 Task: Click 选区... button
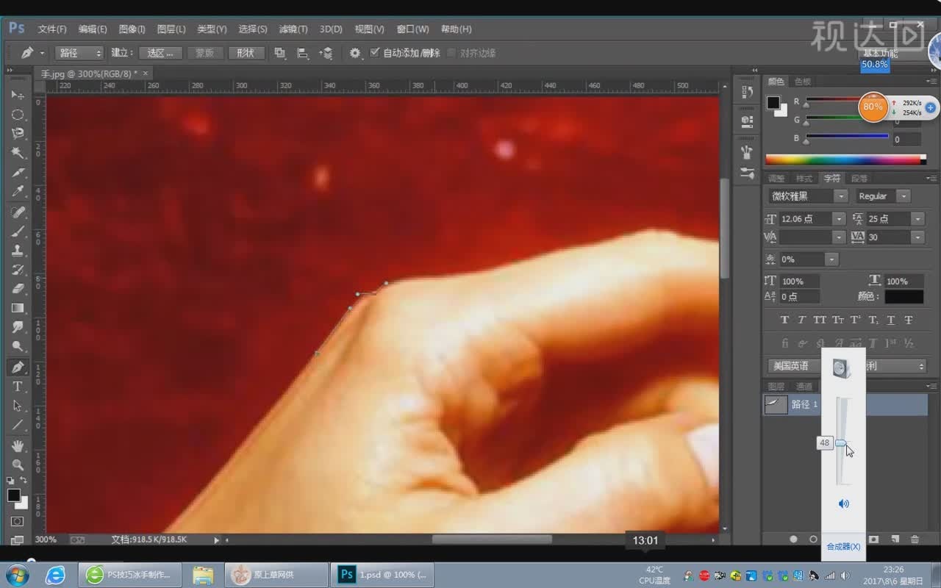pos(160,53)
